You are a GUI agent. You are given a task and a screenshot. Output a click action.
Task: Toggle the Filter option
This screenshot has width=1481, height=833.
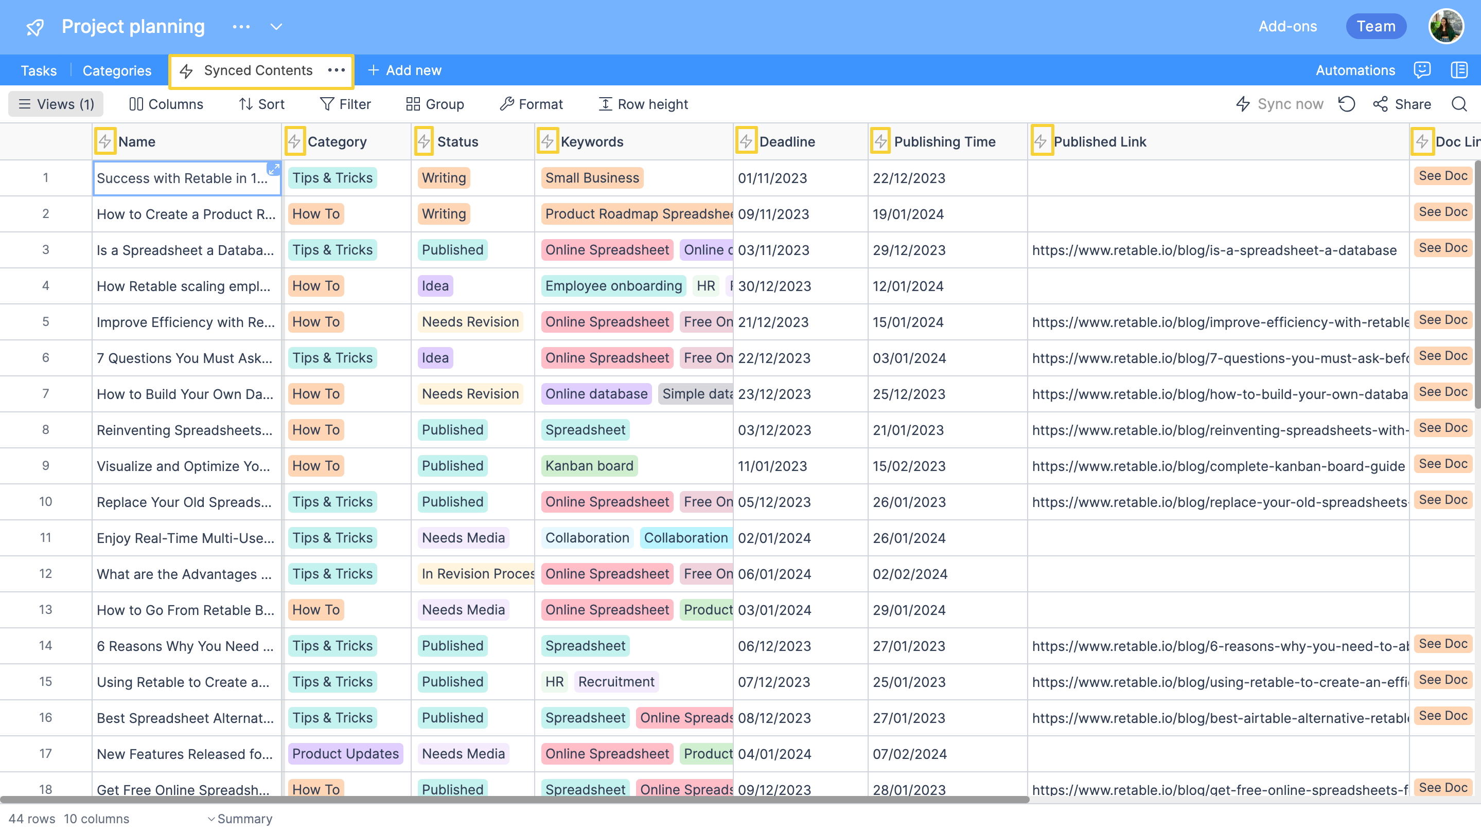(x=346, y=103)
